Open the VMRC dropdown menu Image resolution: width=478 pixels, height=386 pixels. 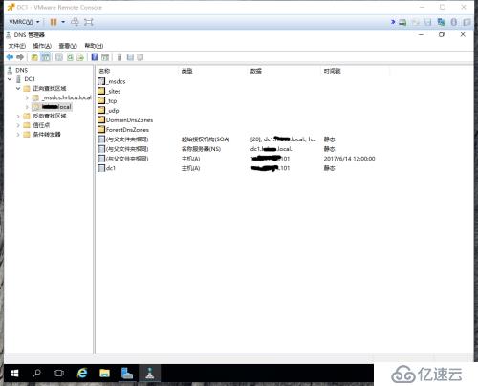(x=24, y=22)
